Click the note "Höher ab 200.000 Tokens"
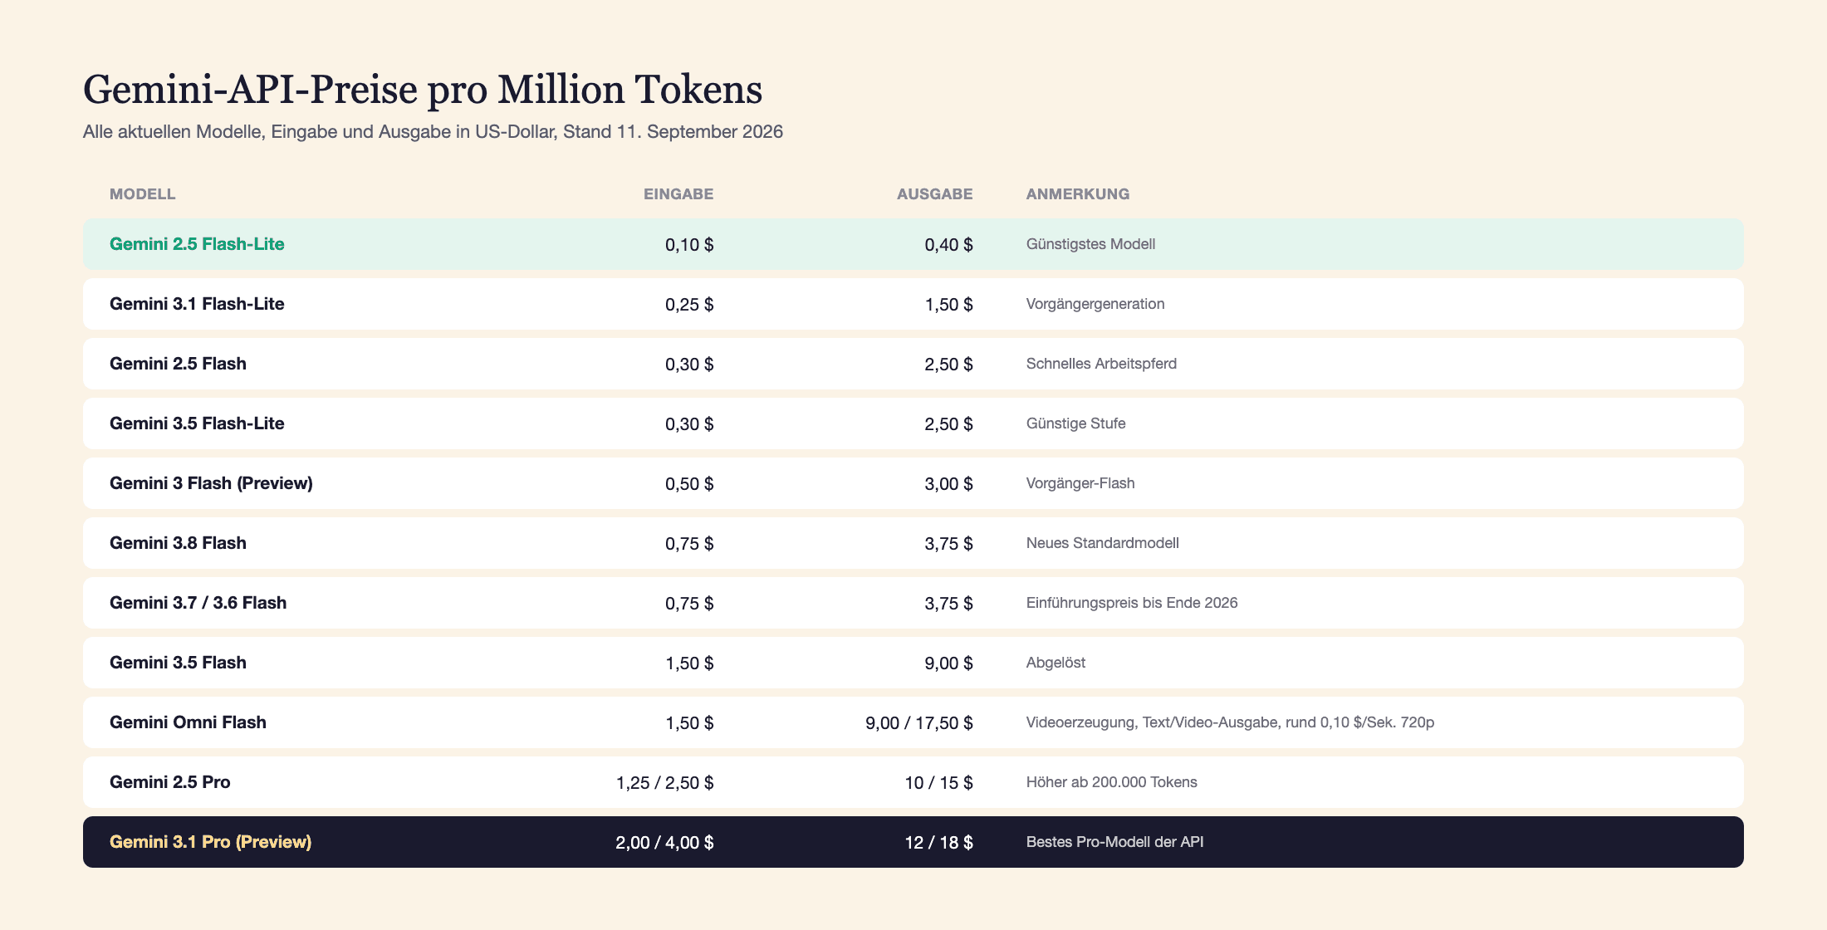Screen dimensions: 1827x930 click(x=1112, y=782)
